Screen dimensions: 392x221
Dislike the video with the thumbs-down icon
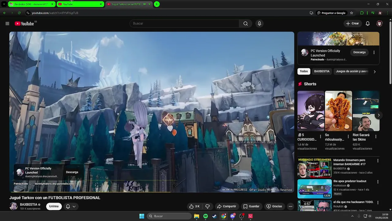pos(207,206)
